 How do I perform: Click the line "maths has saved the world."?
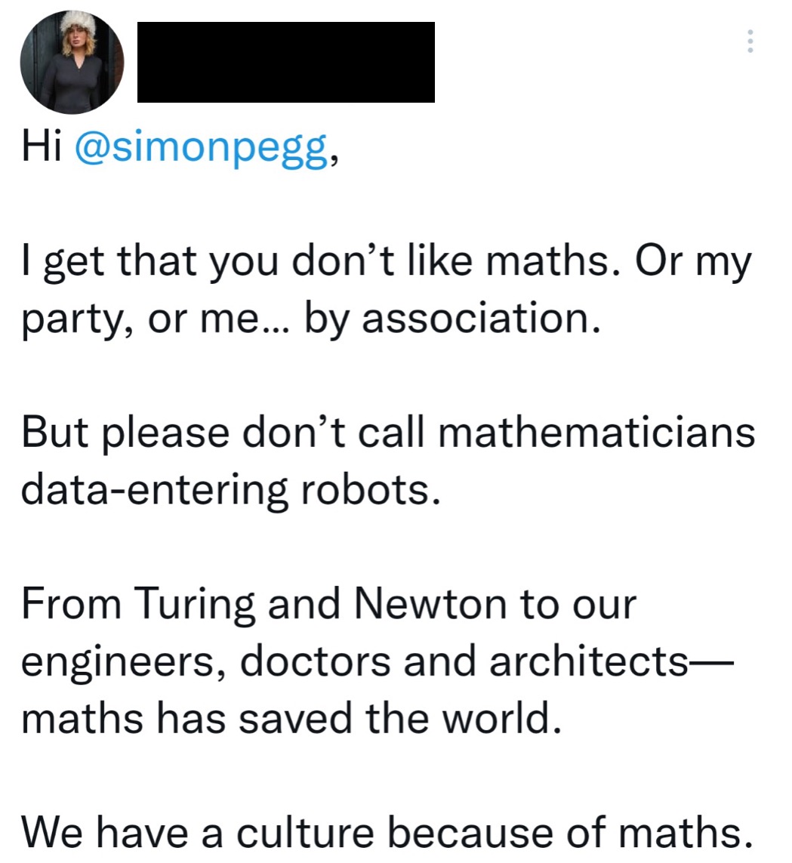[291, 718]
